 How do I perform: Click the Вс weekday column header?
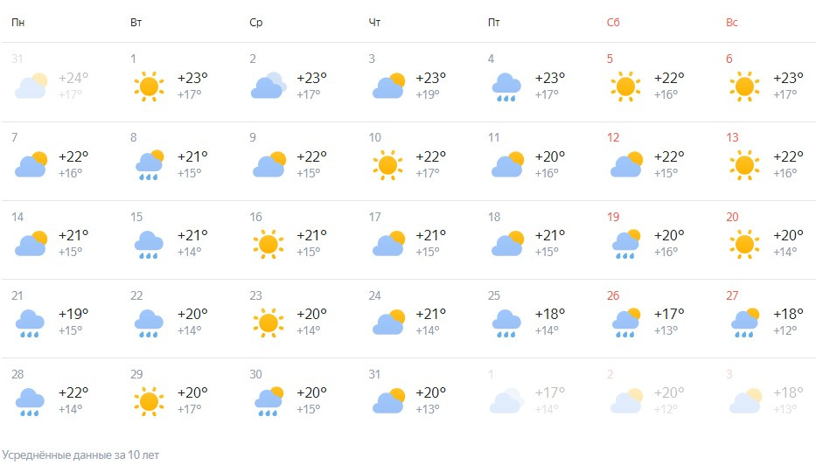[x=732, y=23]
